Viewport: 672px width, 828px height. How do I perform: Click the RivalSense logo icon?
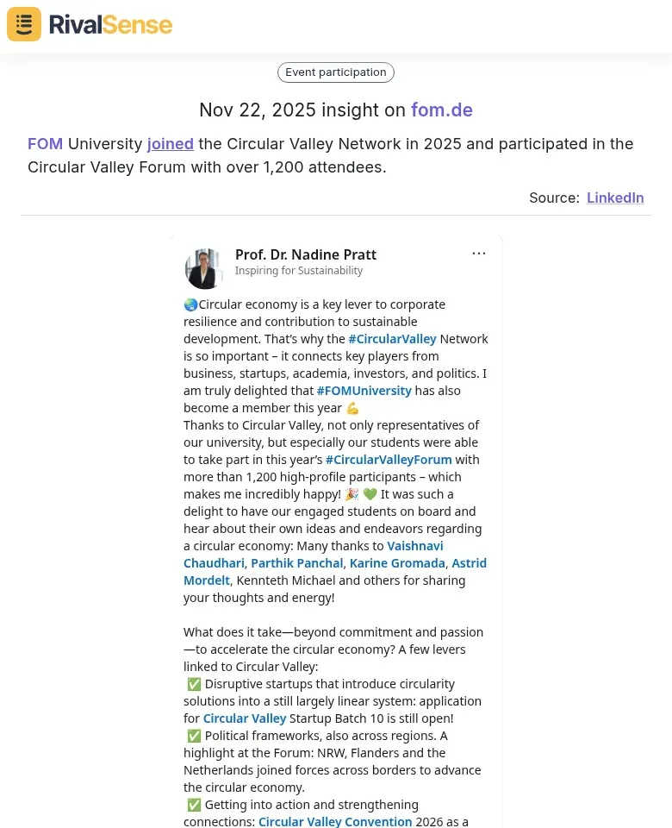click(x=24, y=24)
